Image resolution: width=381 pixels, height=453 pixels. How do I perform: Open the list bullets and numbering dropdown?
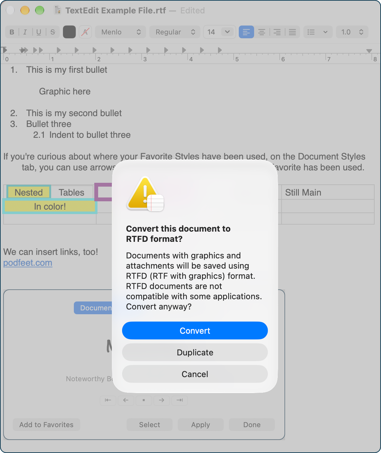click(x=318, y=32)
